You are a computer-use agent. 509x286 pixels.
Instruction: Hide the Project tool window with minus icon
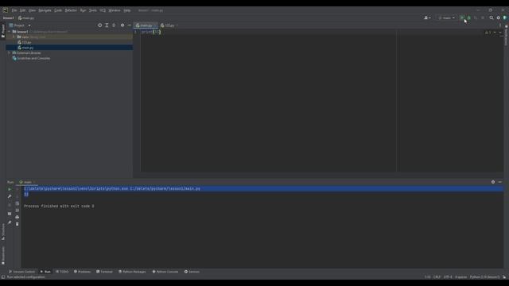[129, 25]
